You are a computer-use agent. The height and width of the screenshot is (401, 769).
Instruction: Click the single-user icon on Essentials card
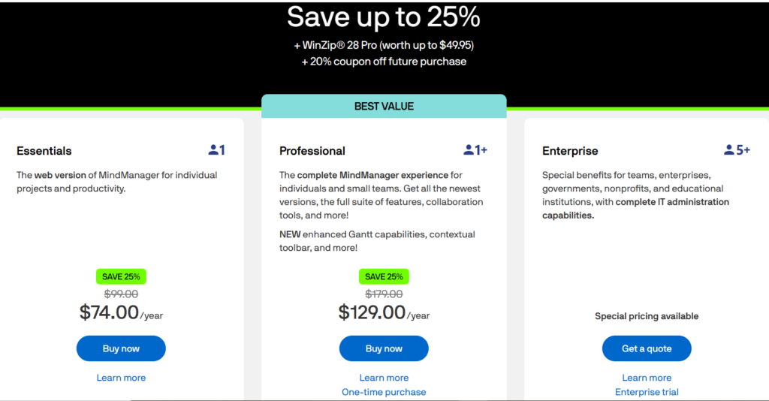click(217, 150)
